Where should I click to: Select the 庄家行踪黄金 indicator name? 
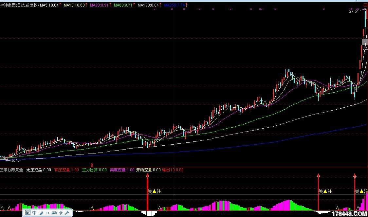11,170
